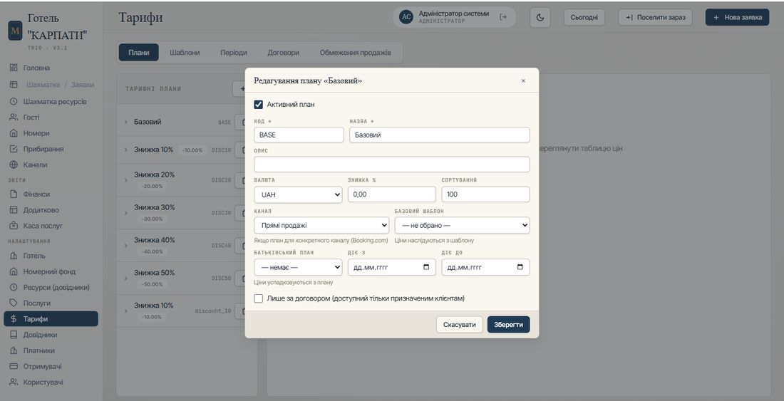
Task: Focus the Назва field containing Базовий
Action: (440, 135)
